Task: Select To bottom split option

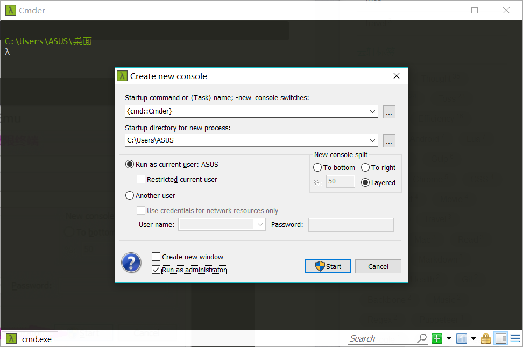Action: click(x=317, y=167)
